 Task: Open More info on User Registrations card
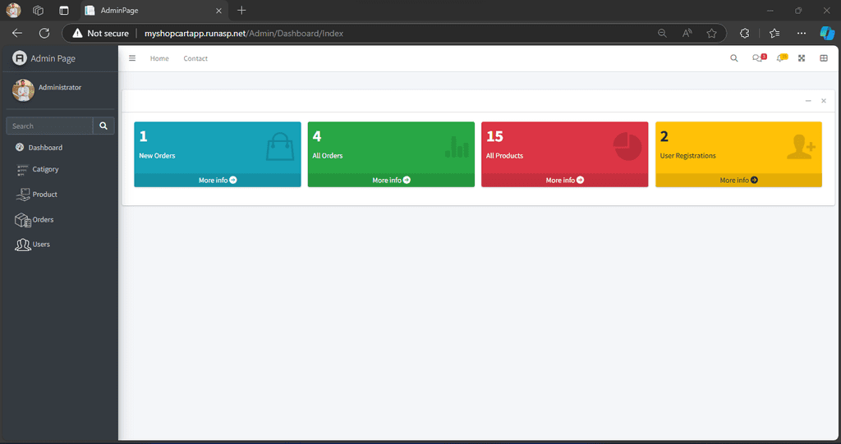click(x=738, y=181)
